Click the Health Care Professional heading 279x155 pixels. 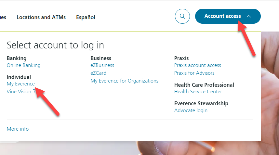coord(204,85)
